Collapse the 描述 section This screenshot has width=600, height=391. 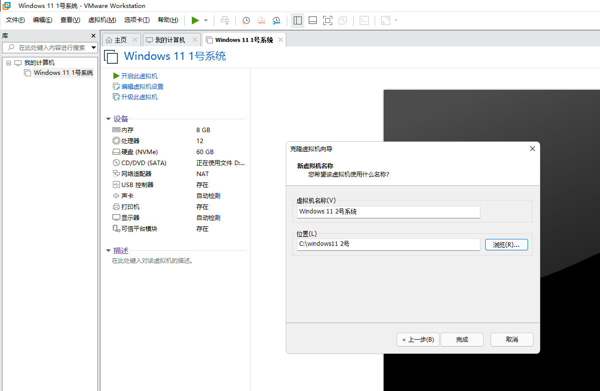tap(108, 250)
